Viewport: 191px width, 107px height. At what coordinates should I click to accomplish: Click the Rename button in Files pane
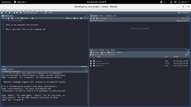click(x=111, y=53)
